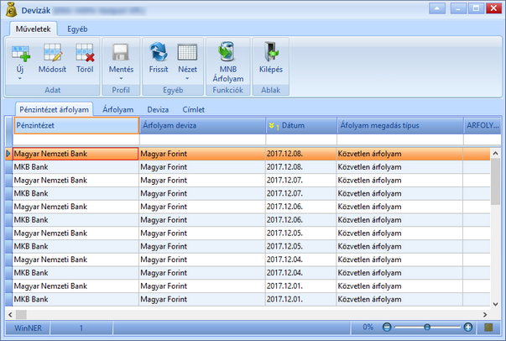Click the Pénzintézet filter input field
The width and height of the screenshot is (506, 341).
click(x=76, y=139)
